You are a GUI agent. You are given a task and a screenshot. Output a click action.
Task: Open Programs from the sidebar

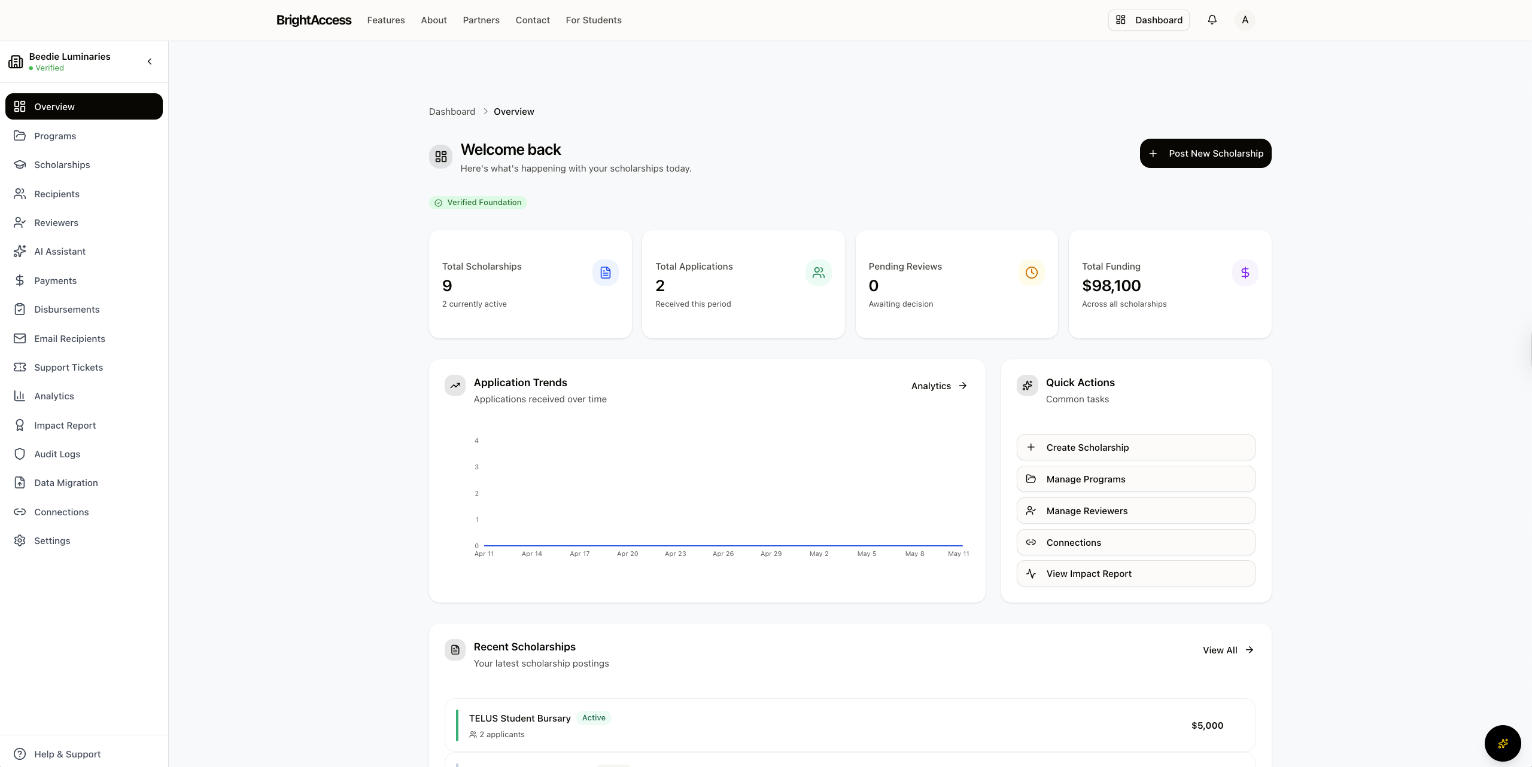pyautogui.click(x=84, y=136)
